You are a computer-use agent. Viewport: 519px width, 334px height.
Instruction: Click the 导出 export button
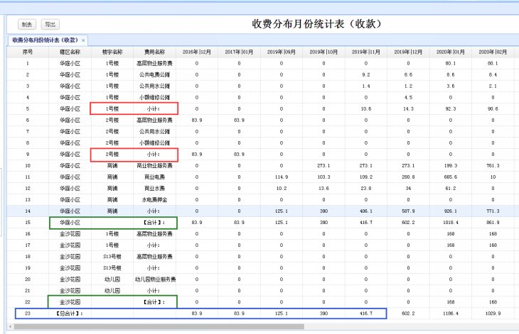(50, 24)
